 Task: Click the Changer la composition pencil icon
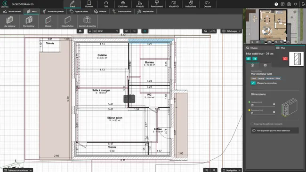point(253,83)
